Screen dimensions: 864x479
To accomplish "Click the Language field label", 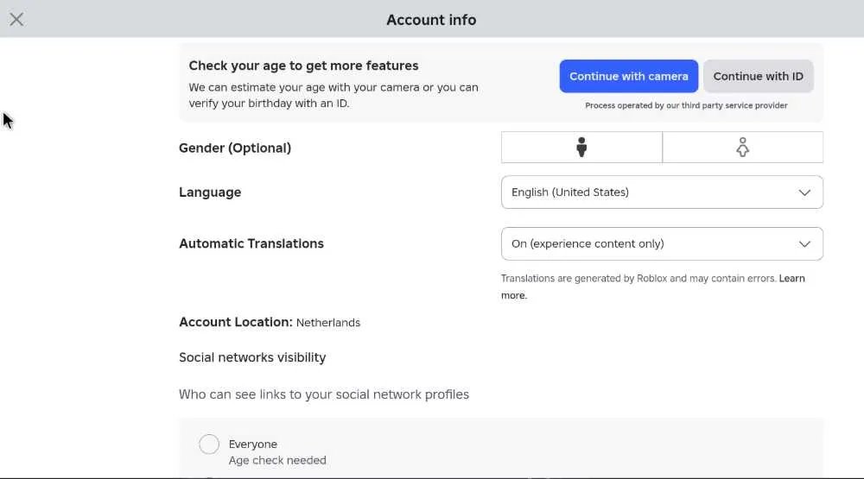I will [x=210, y=192].
